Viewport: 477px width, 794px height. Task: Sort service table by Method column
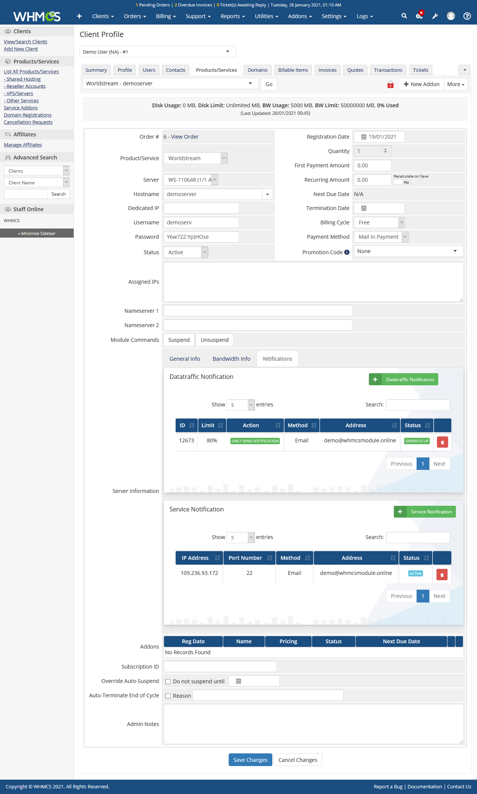(295, 558)
